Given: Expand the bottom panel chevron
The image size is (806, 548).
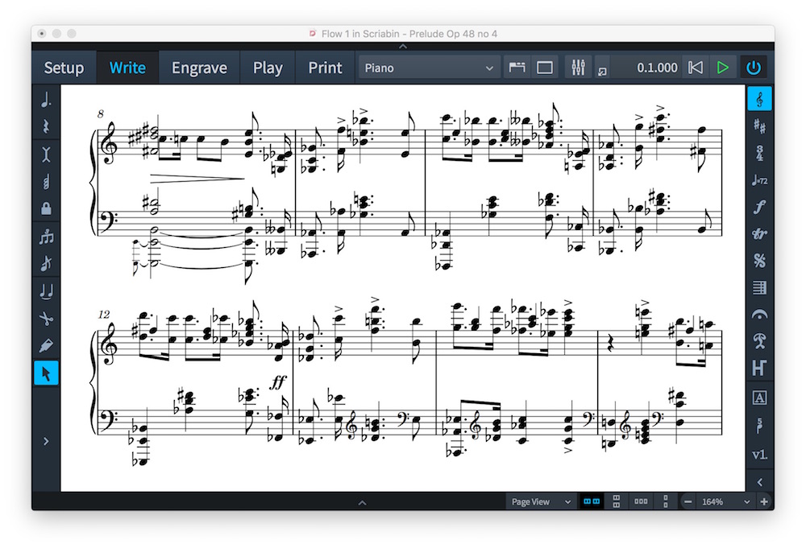Looking at the screenshot, I should tap(363, 502).
